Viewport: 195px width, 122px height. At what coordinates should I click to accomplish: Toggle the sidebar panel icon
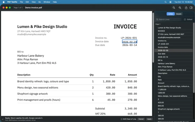(x=191, y=8)
